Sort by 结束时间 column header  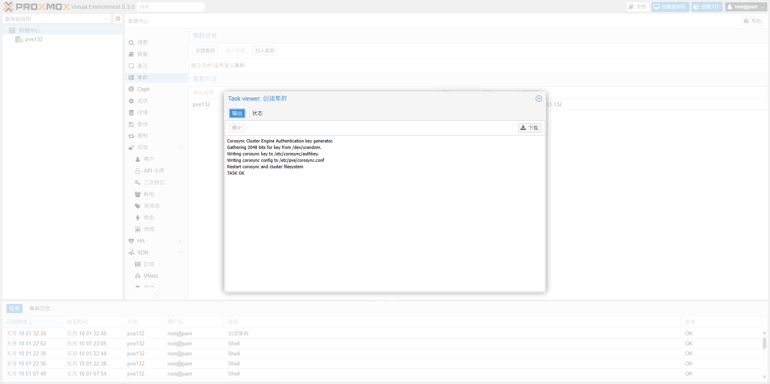tap(93, 322)
